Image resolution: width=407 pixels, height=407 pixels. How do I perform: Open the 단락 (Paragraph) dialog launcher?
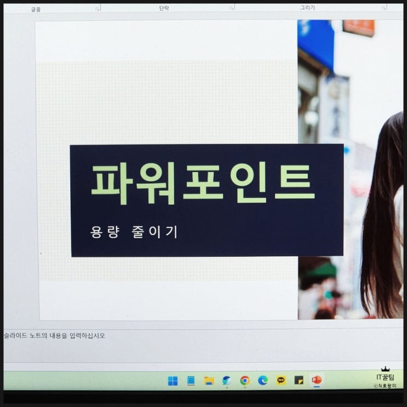(232, 8)
